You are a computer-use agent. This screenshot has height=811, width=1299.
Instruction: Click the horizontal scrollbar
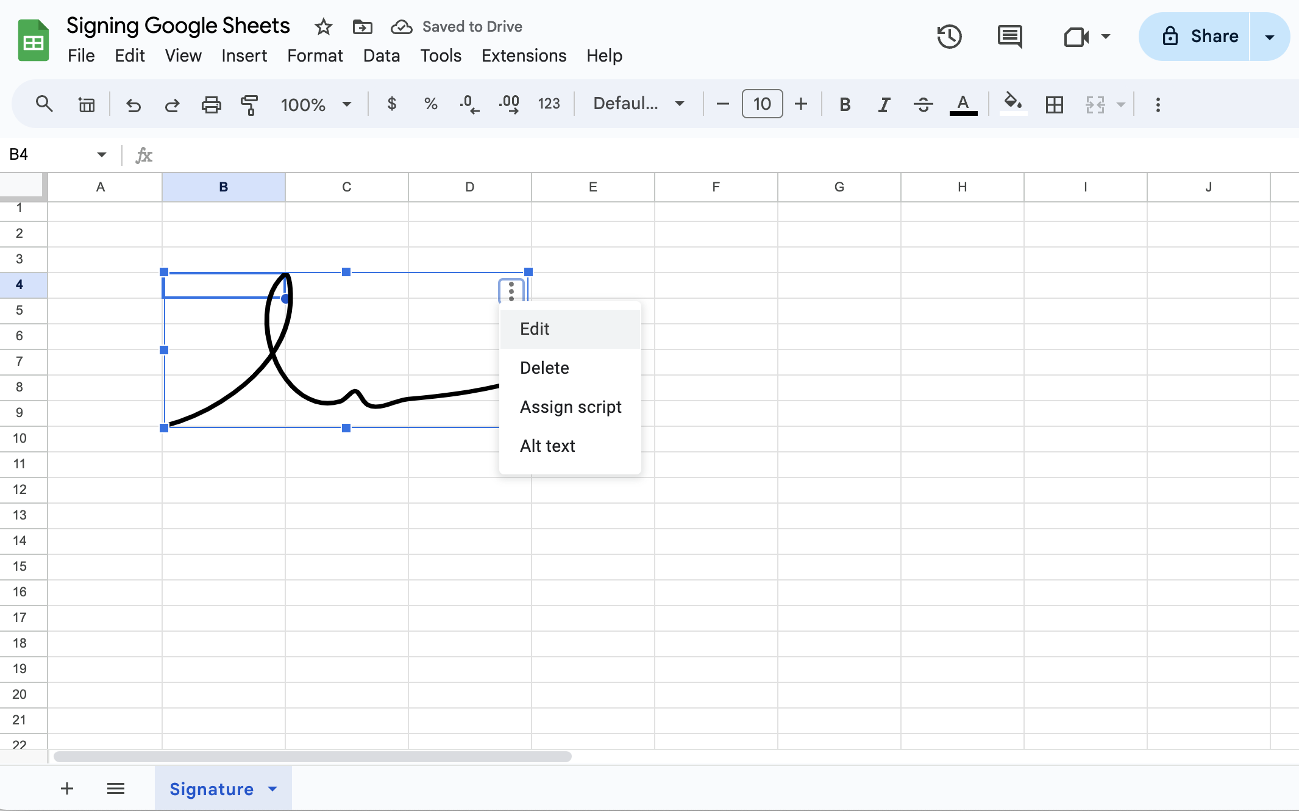(312, 757)
